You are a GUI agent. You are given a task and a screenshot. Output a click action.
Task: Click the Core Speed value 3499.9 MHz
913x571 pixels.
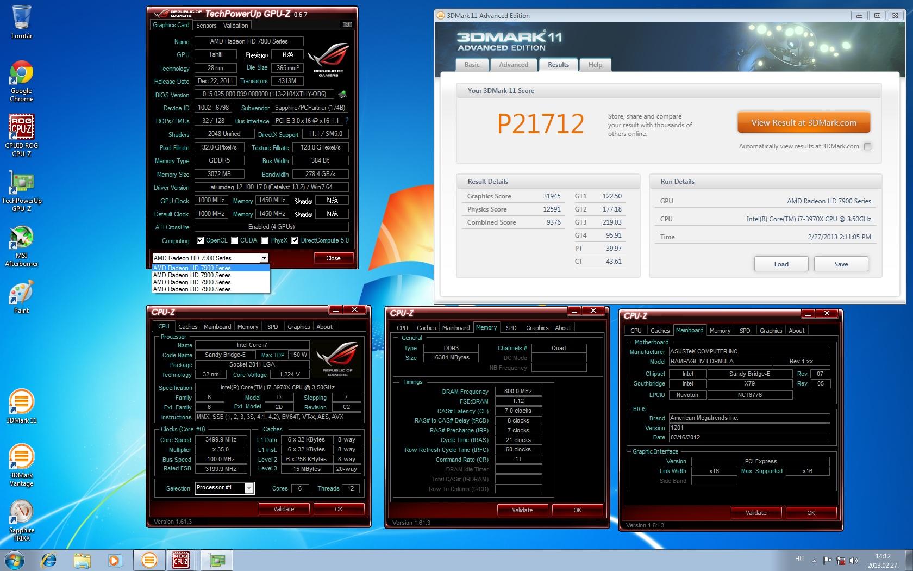click(x=221, y=440)
